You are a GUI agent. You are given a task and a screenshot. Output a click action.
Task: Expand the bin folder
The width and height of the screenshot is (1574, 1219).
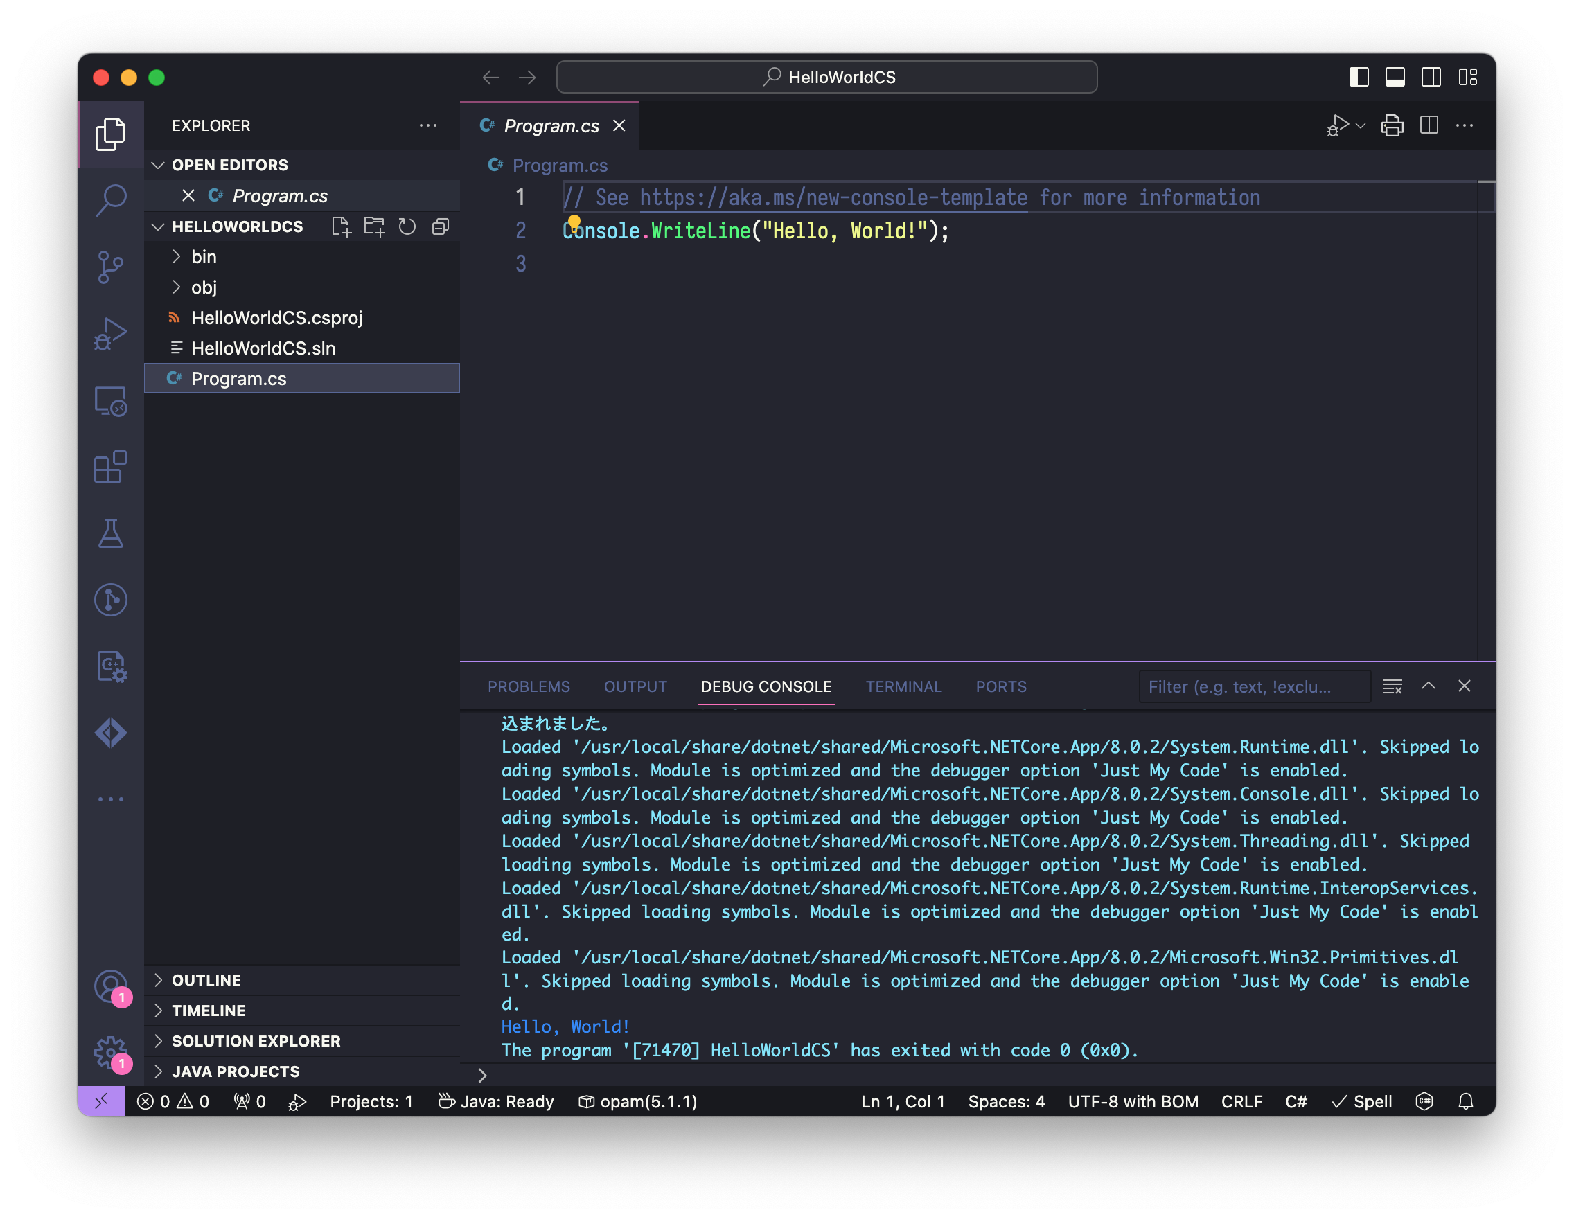pos(176,256)
